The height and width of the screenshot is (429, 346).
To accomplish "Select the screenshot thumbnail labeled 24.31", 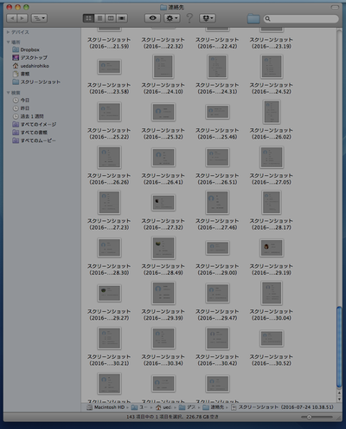I will pyautogui.click(x=217, y=67).
